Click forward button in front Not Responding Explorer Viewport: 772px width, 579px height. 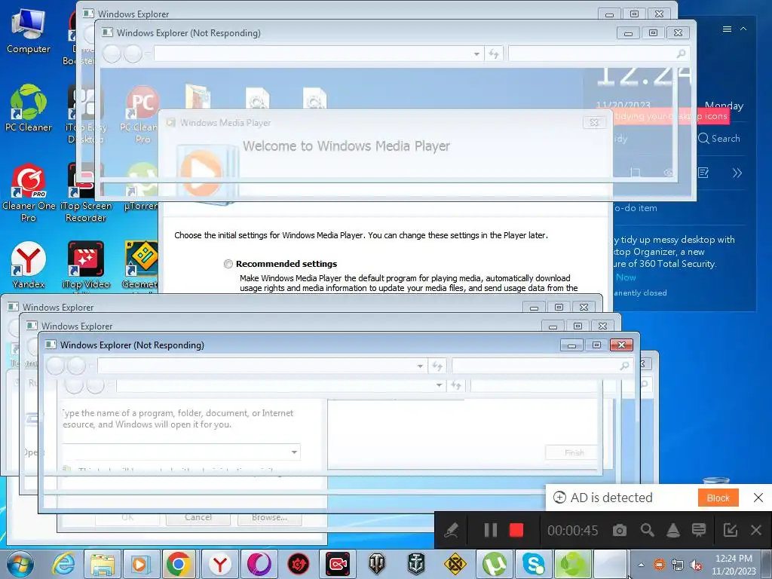76,366
